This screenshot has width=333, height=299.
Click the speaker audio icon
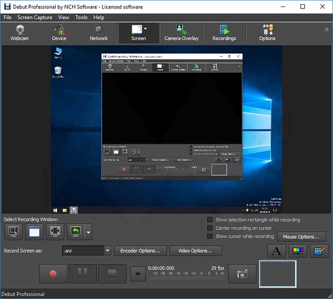click(x=138, y=274)
